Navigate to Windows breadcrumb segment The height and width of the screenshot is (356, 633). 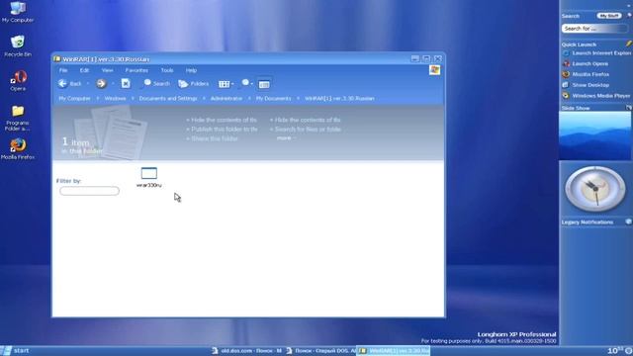coord(115,99)
